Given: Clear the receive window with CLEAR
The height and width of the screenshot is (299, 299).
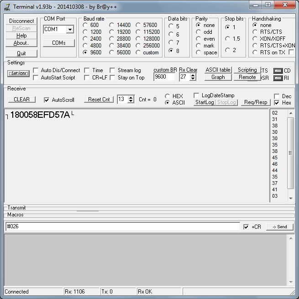Looking at the screenshot, I should pyautogui.click(x=21, y=100).
